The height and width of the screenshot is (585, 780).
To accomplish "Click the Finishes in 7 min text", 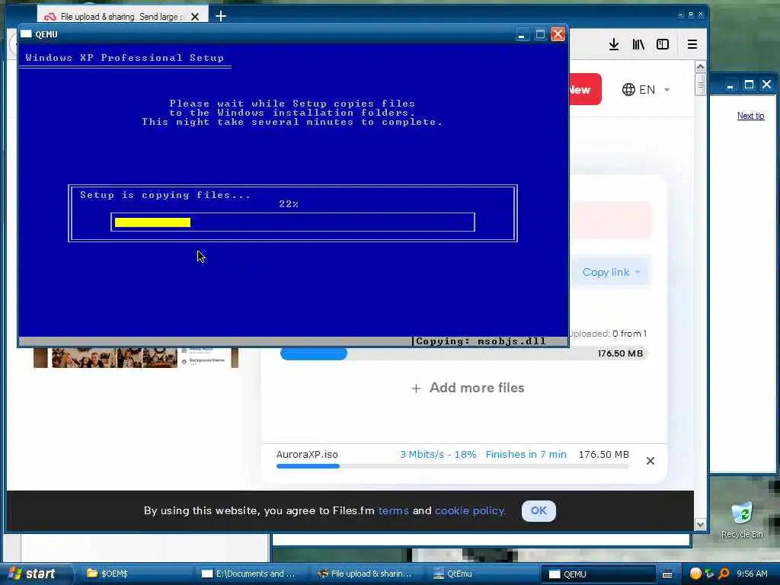I will pos(526,454).
